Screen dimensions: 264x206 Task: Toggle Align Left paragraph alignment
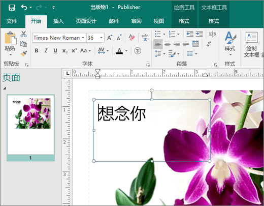pos(158,44)
